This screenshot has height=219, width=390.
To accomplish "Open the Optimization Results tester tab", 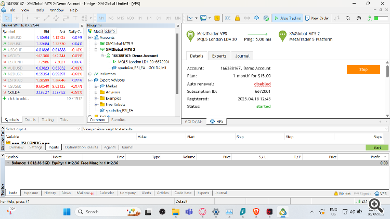I will [81, 147].
